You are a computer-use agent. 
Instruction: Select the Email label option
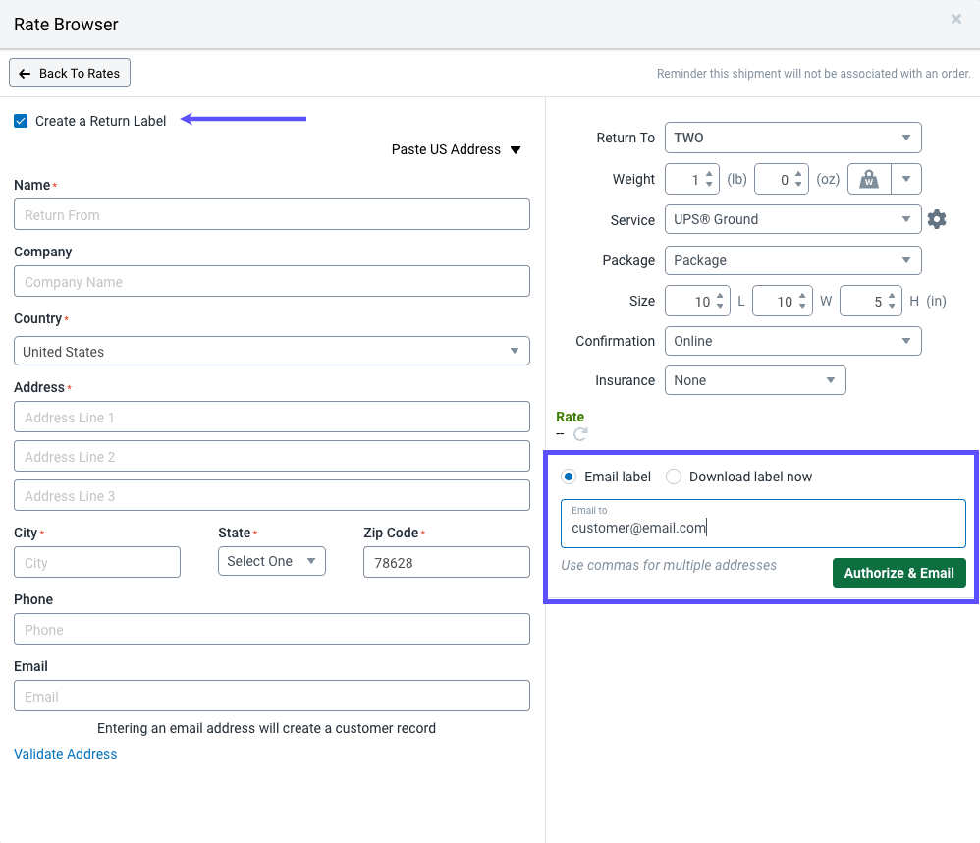point(568,476)
